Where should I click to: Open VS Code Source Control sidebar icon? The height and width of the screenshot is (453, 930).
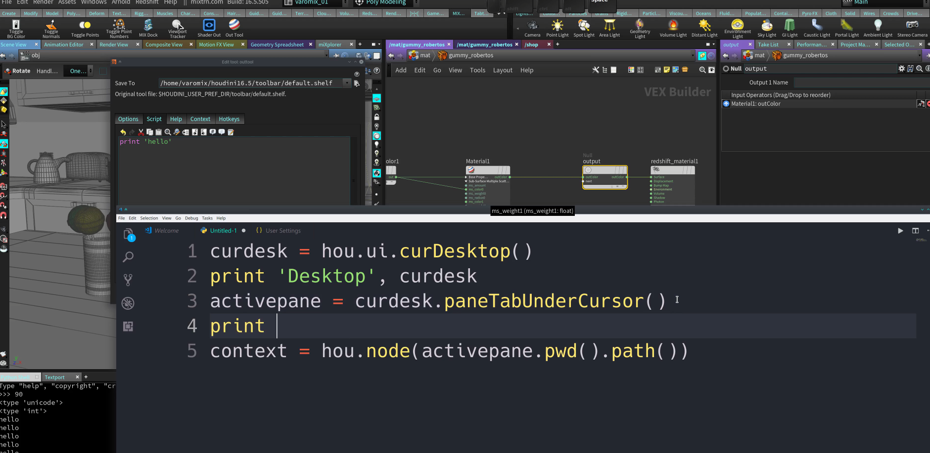[x=128, y=280]
